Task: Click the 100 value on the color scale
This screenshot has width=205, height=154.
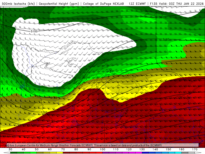Action: tap(103, 149)
